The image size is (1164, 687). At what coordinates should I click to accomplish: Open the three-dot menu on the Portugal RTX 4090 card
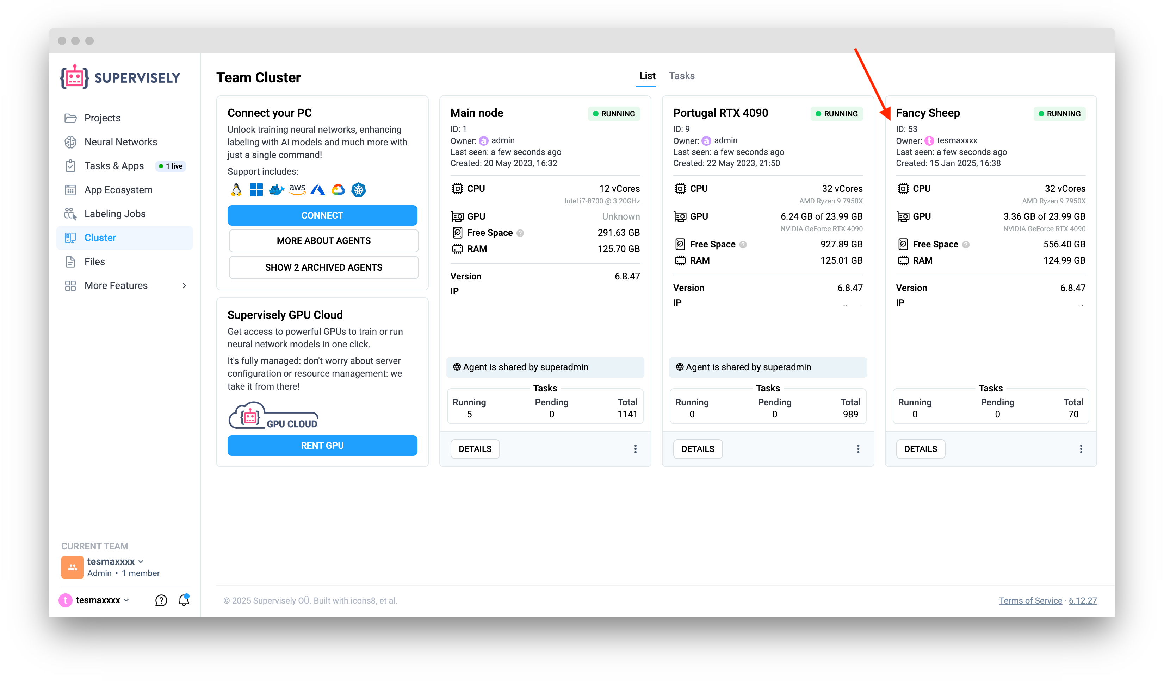(x=858, y=449)
